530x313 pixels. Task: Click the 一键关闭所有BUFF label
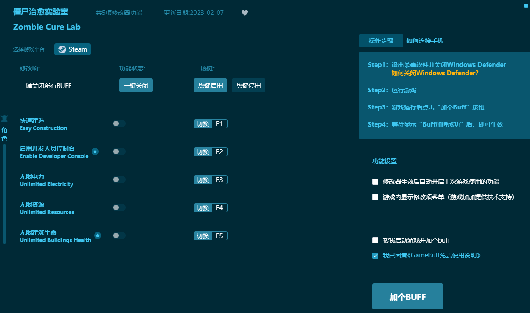(x=46, y=86)
